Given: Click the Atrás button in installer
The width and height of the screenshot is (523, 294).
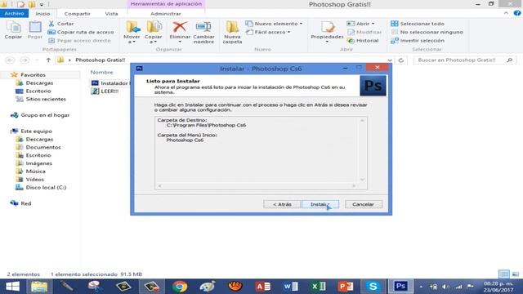Looking at the screenshot, I should coord(282,204).
